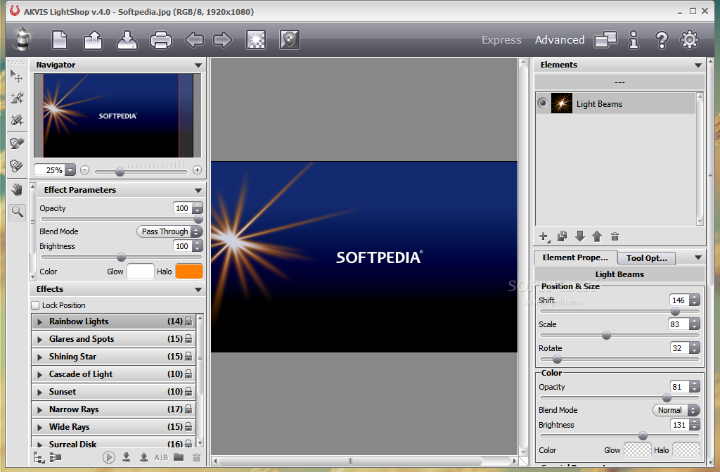Click the A|B rename effect icon
Viewport: 720px width, 472px height.
tap(161, 457)
